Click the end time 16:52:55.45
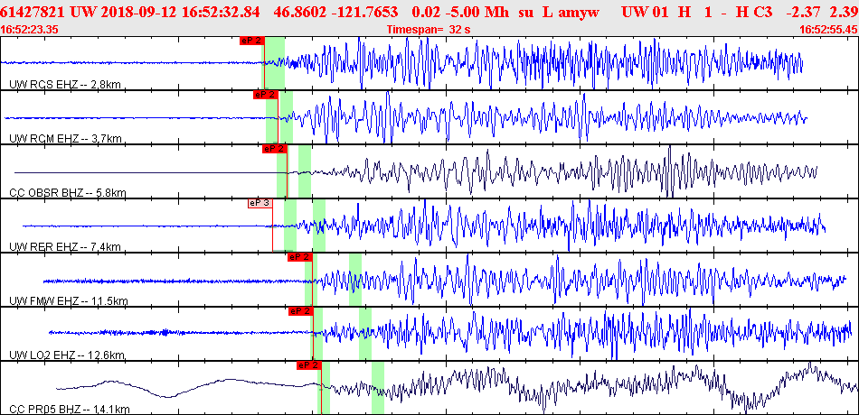 (x=828, y=29)
